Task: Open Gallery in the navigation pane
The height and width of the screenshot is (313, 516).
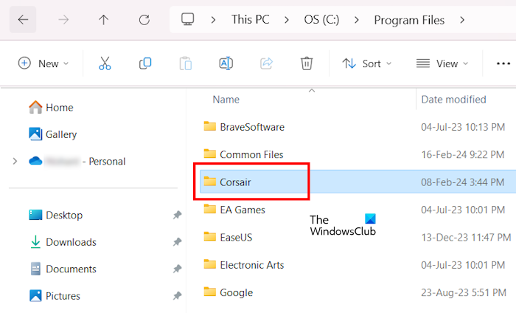Action: click(52, 134)
